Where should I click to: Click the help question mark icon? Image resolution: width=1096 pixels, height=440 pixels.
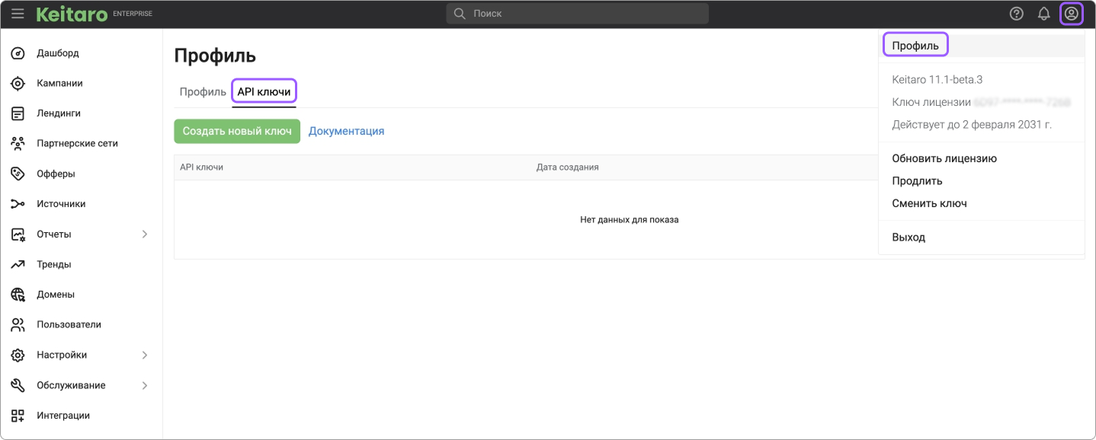(1016, 14)
